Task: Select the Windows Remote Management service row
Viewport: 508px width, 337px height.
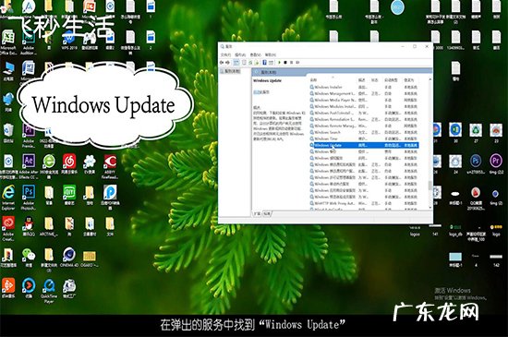Action: (x=364, y=126)
